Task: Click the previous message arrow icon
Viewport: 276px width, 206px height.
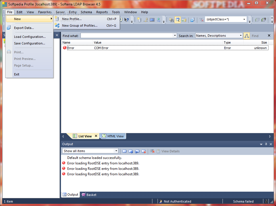Action: (x=137, y=151)
